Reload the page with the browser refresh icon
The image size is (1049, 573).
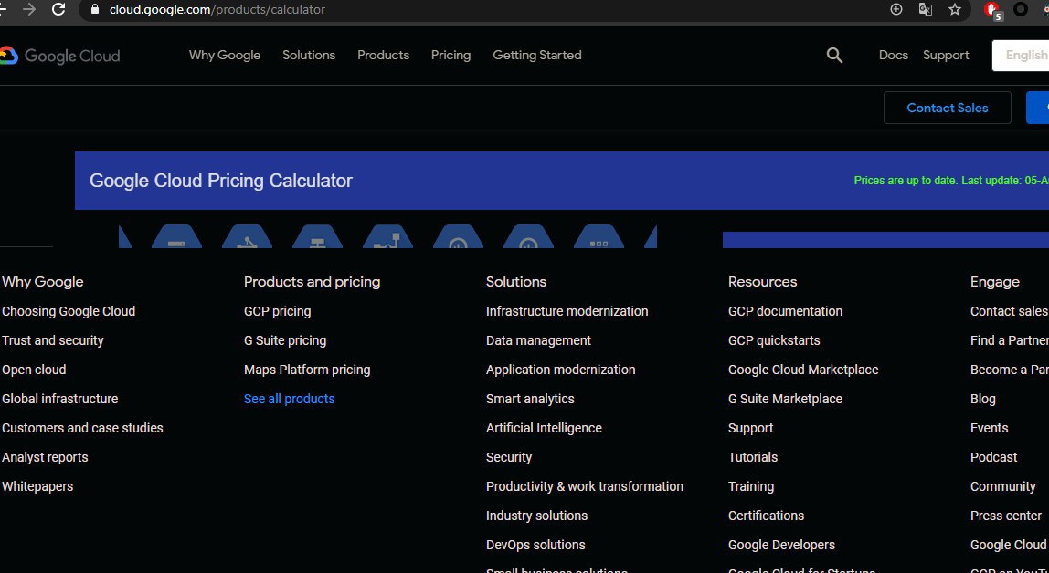click(58, 9)
